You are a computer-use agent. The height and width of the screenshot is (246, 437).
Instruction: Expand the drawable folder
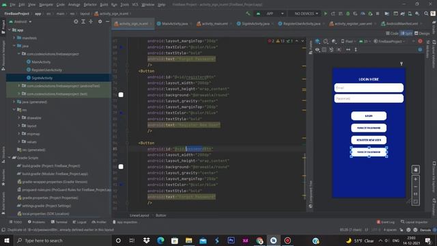click(x=19, y=118)
